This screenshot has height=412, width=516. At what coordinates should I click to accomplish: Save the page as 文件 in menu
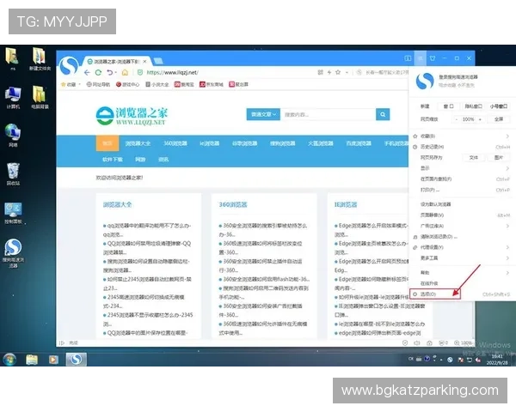pyautogui.click(x=473, y=158)
